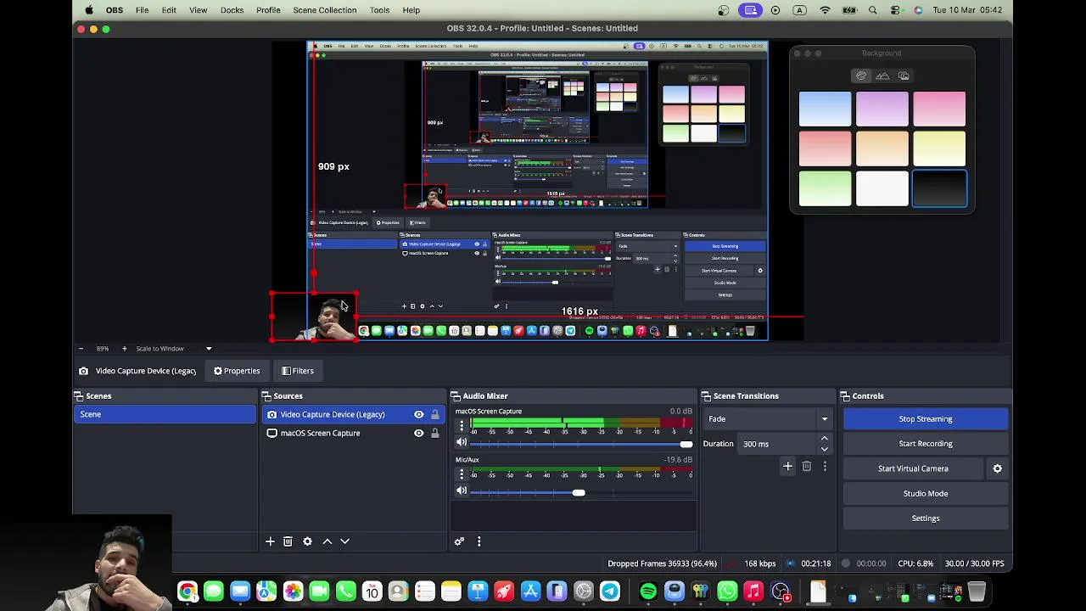Open macOS Screen Capture audio track options
Image resolution: width=1086 pixels, height=611 pixels.
(x=462, y=425)
